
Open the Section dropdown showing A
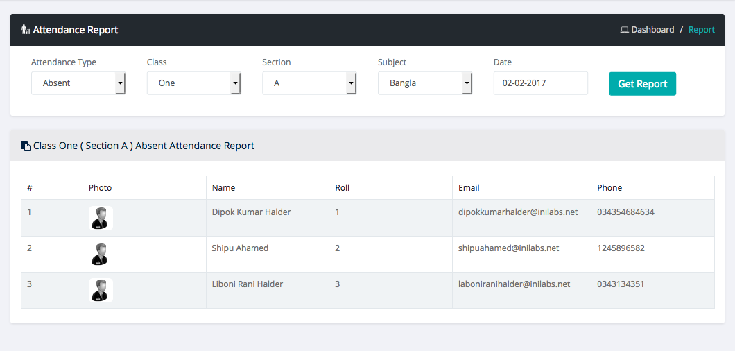309,83
